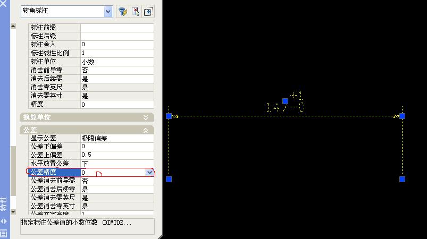Select the 公差上偏差 property label
This screenshot has height=239, width=427.
point(47,155)
